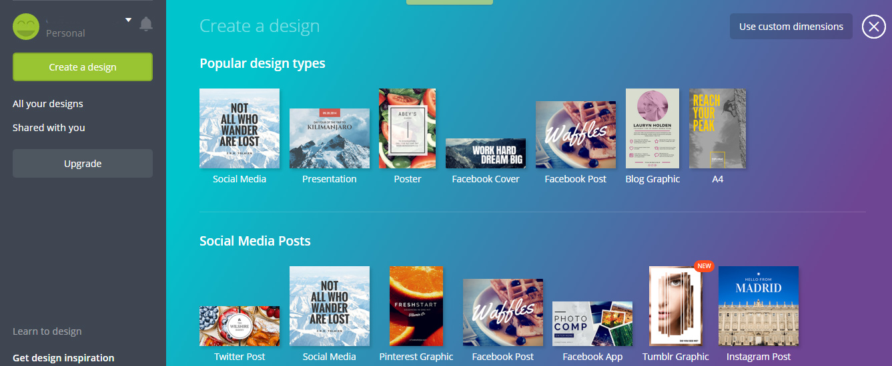The image size is (892, 366).
Task: Select the Tumblr Graphic thumbnail
Action: tap(676, 306)
